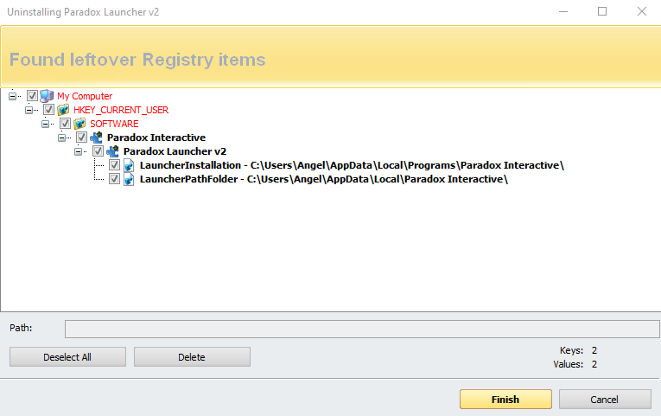Viewport: 661px width, 416px height.
Task: Collapse the My Computer tree node
Action: 13,96
